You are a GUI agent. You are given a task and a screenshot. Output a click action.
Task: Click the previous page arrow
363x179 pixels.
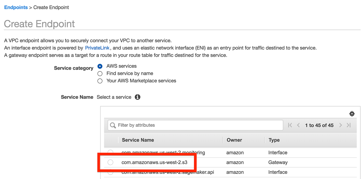tap(298, 125)
